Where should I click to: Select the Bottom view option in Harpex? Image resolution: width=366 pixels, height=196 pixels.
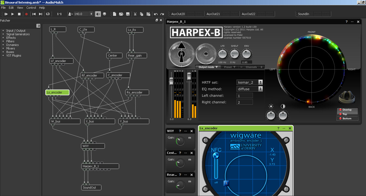click(347, 118)
